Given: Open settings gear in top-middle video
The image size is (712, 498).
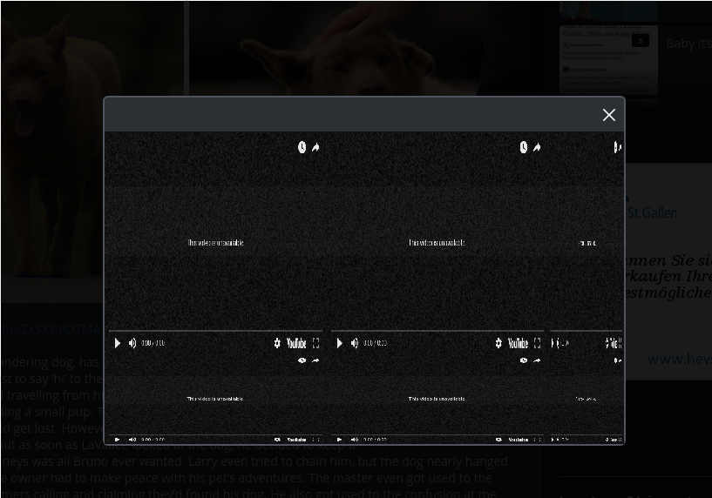Looking at the screenshot, I should 498,344.
